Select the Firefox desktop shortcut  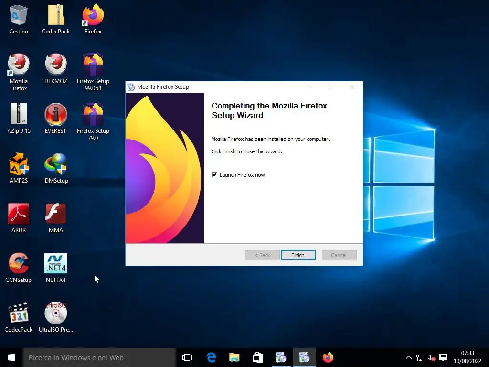tap(93, 19)
